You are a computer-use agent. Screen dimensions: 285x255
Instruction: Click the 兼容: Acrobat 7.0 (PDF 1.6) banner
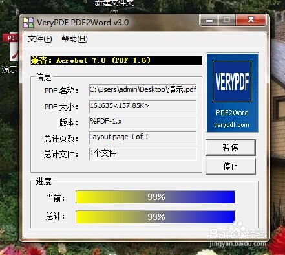coord(116,60)
